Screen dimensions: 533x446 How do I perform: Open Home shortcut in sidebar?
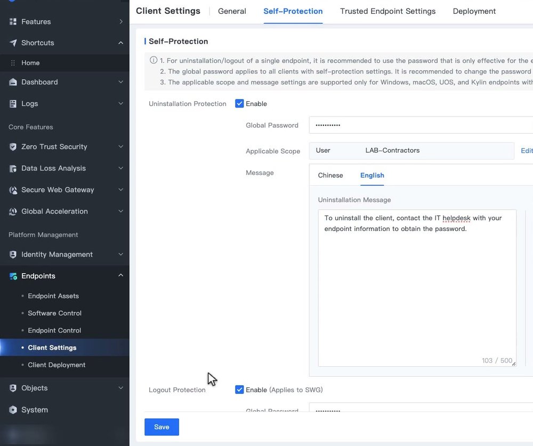[x=64, y=63]
